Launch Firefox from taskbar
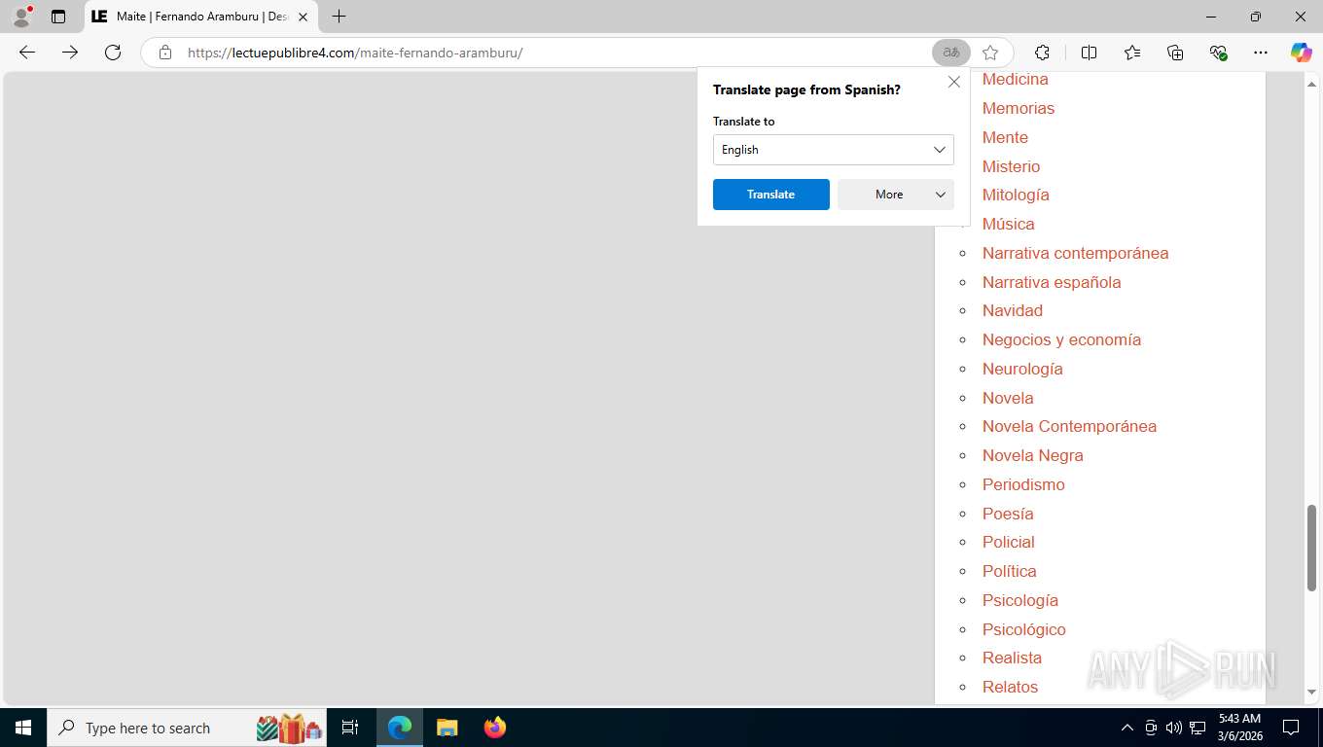The height and width of the screenshot is (747, 1323). pyautogui.click(x=494, y=728)
